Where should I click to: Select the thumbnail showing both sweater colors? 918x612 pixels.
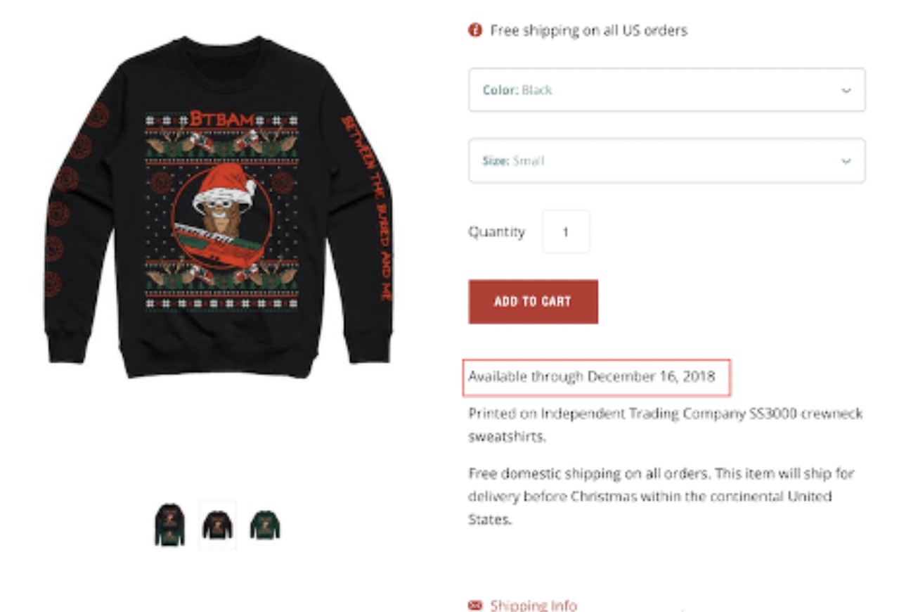(169, 525)
